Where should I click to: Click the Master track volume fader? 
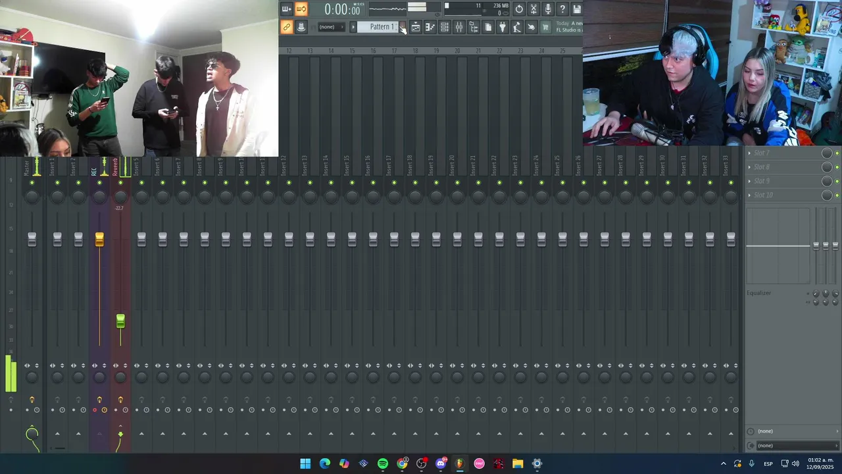point(32,239)
